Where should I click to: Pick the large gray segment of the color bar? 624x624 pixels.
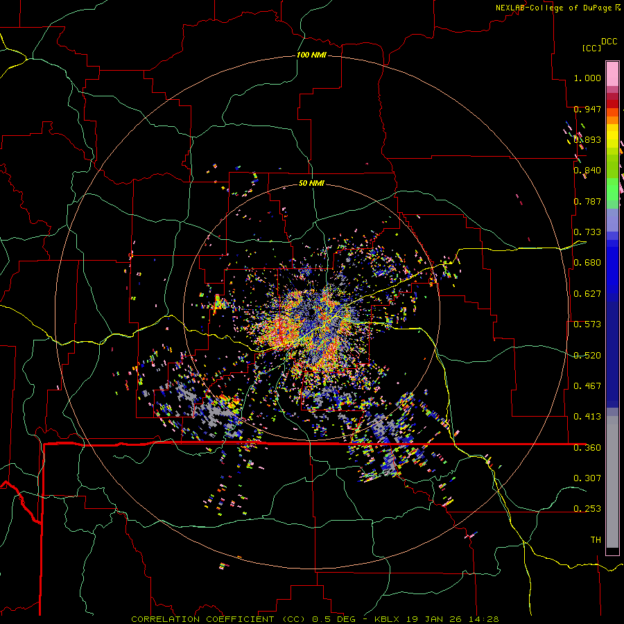(x=612, y=482)
